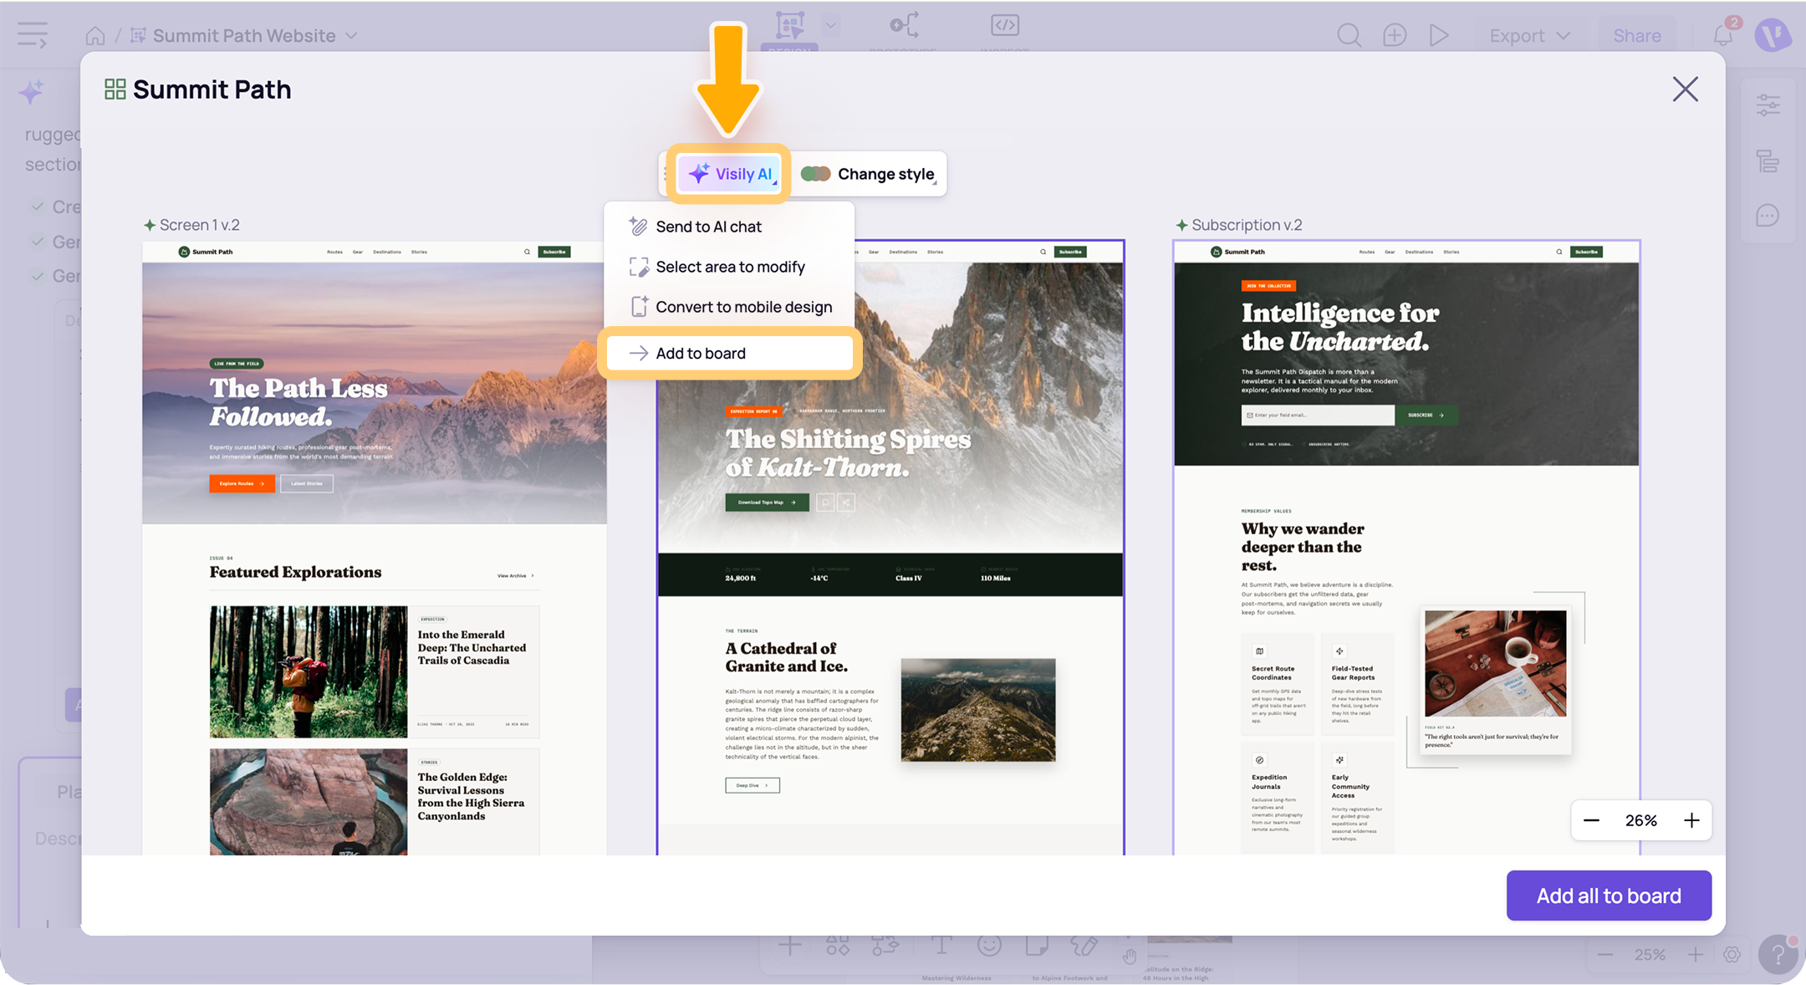Click the 26% zoom level value
Image resolution: width=1806 pixels, height=985 pixels.
point(1641,820)
